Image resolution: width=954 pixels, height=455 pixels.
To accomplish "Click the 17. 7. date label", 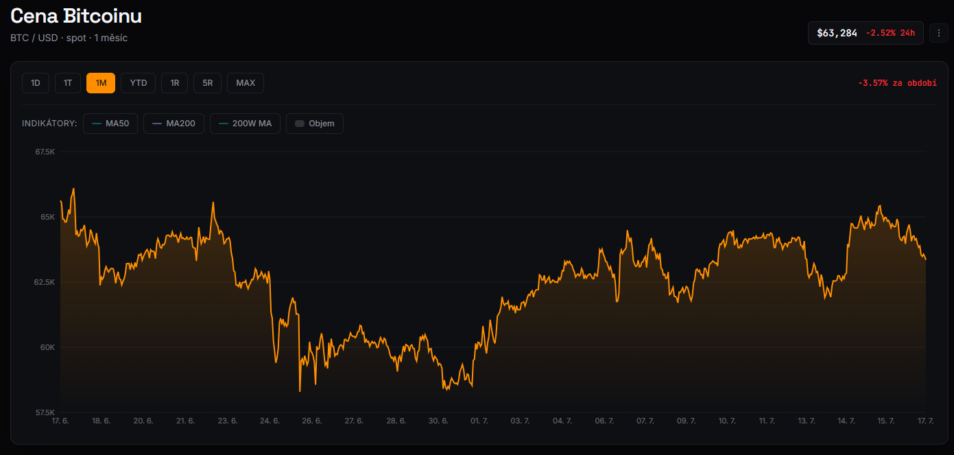I will point(926,421).
